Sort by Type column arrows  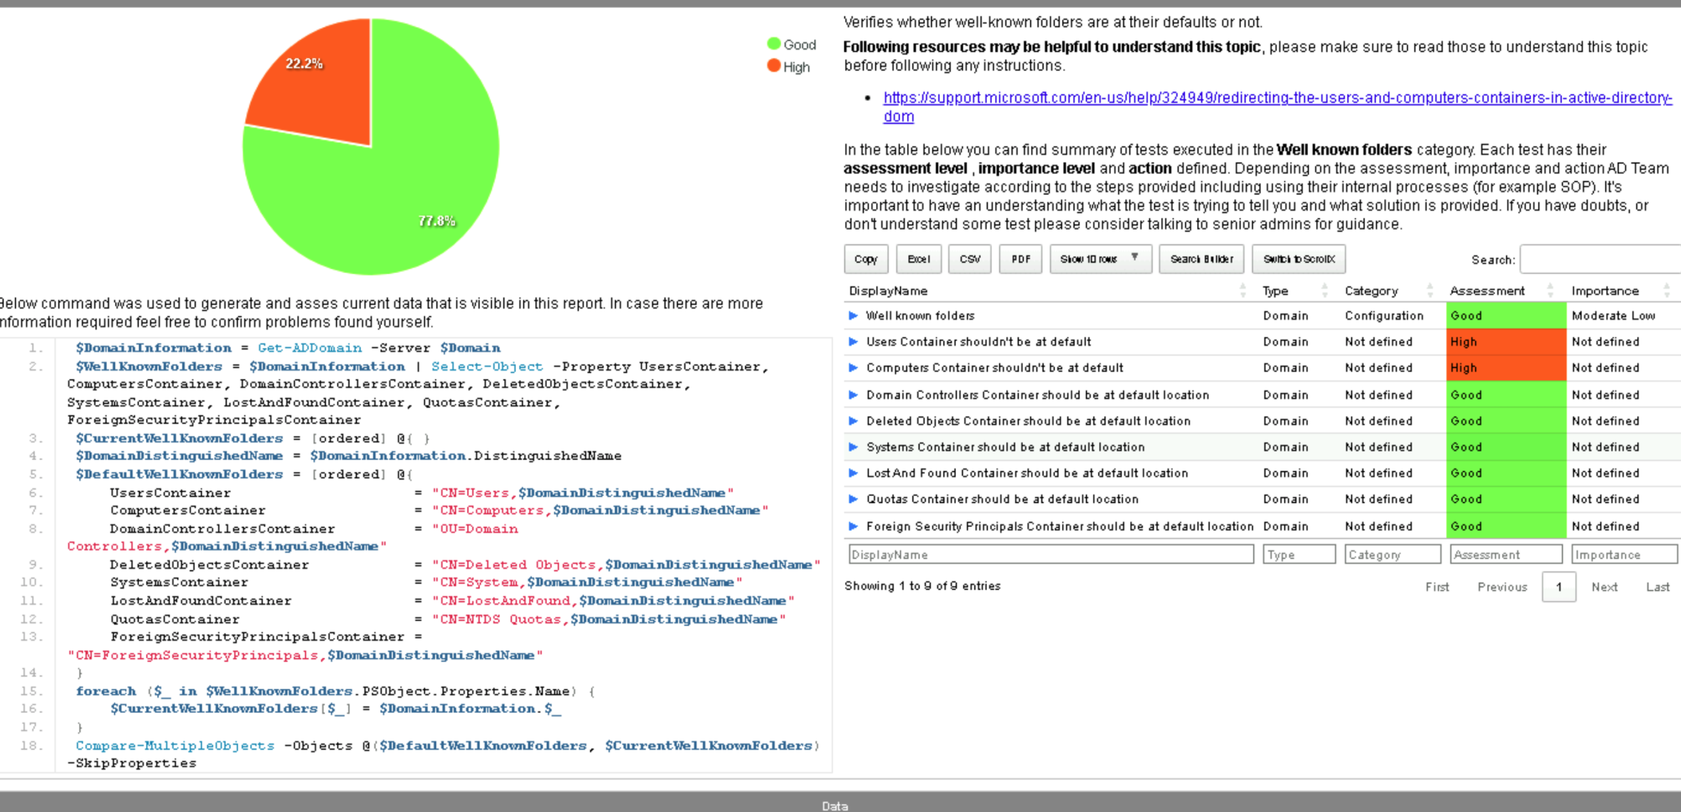coord(1324,290)
